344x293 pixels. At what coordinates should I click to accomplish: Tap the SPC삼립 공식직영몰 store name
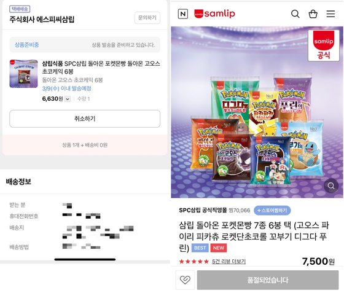[x=203, y=210]
